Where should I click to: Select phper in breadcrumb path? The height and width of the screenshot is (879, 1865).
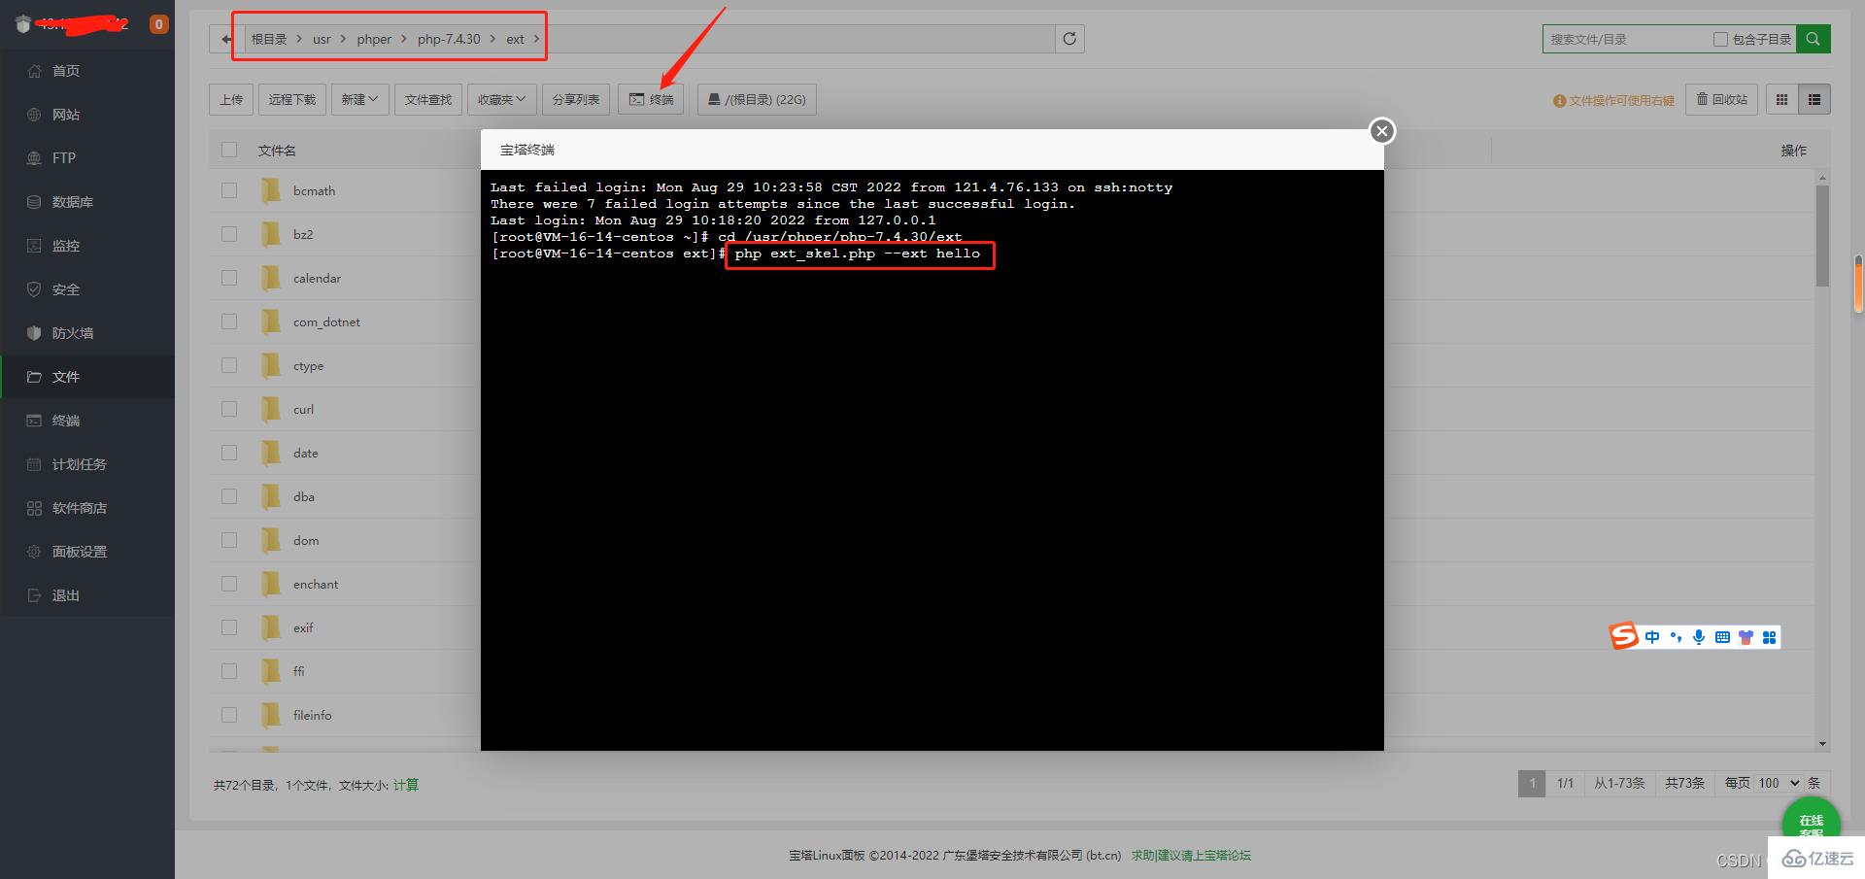point(374,39)
